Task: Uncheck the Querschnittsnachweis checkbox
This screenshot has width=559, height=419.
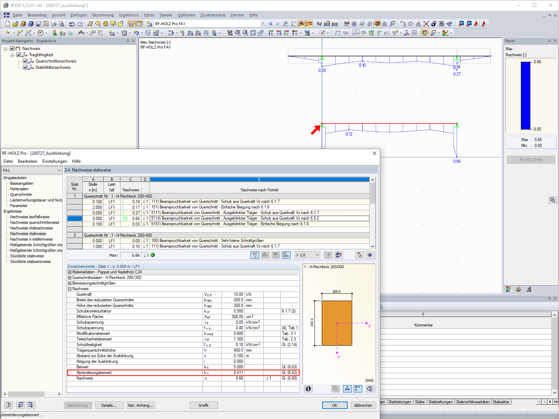Action: (26, 61)
